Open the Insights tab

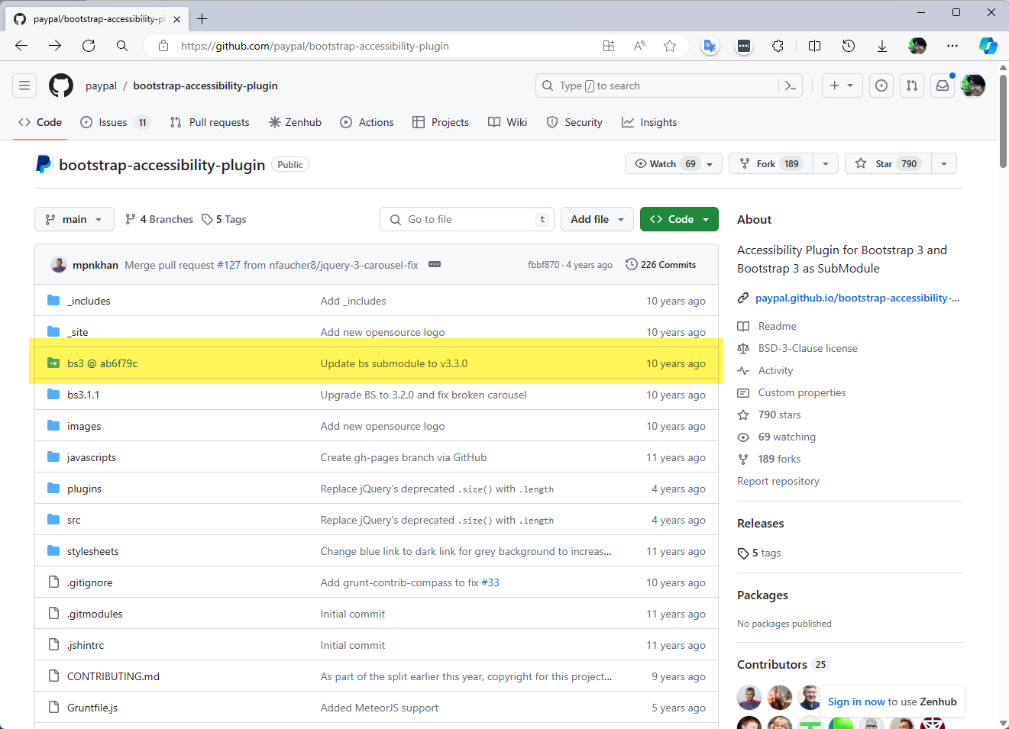coord(649,122)
